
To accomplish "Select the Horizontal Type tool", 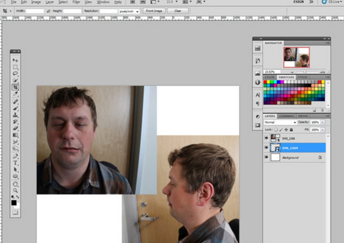I will point(15,163).
